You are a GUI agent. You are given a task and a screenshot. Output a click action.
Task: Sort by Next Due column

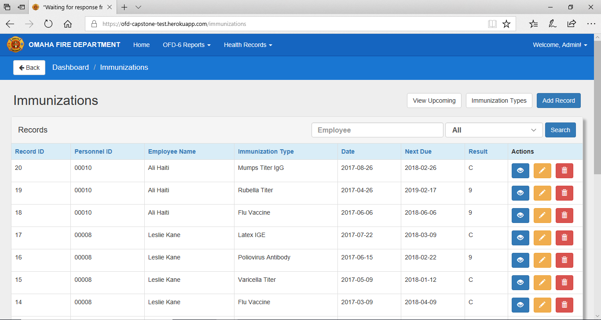point(418,151)
